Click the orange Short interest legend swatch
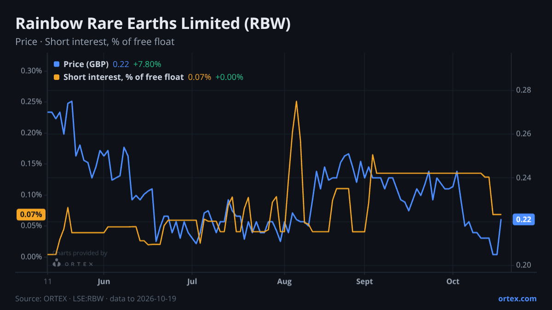The width and height of the screenshot is (552, 310). click(x=57, y=77)
